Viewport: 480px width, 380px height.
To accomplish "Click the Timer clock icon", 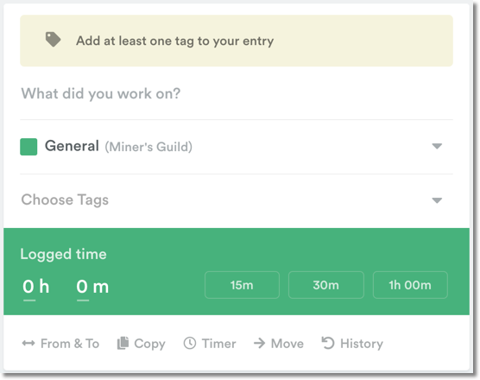I will pos(190,343).
